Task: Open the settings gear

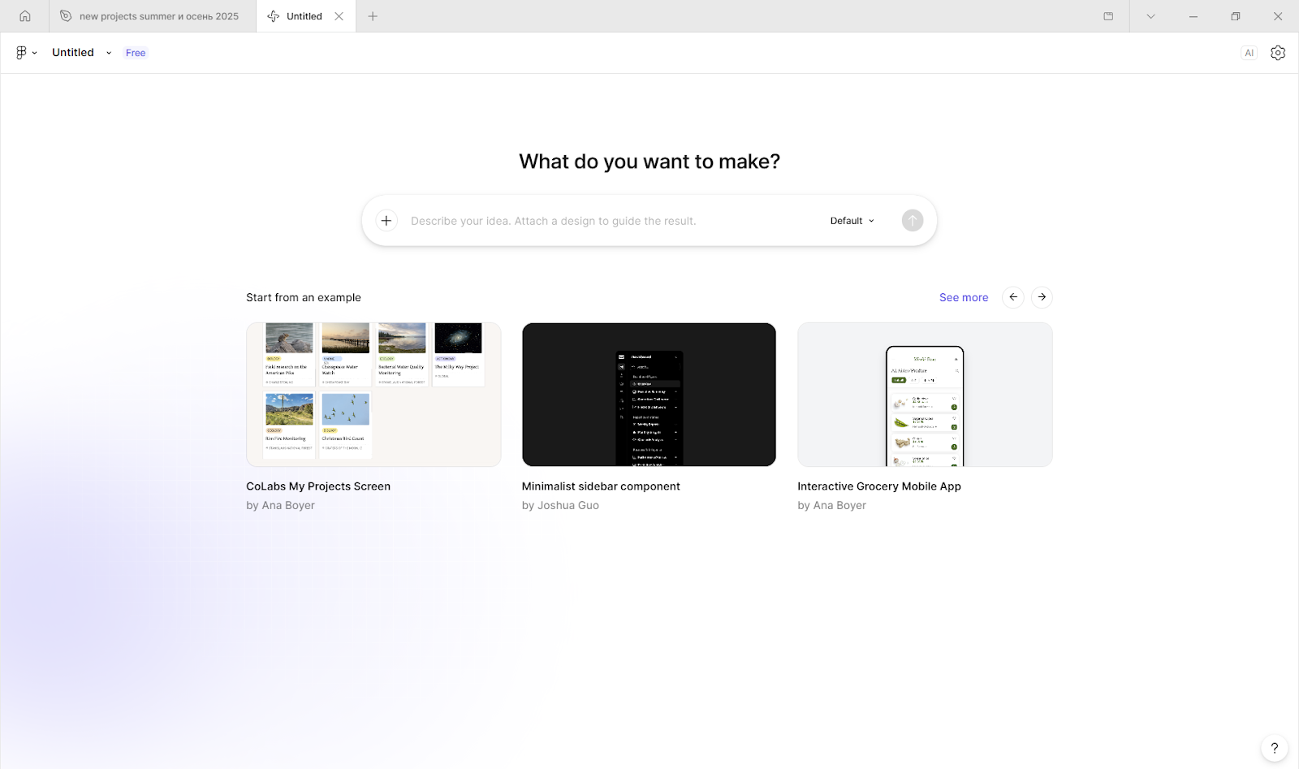Action: click(x=1278, y=52)
